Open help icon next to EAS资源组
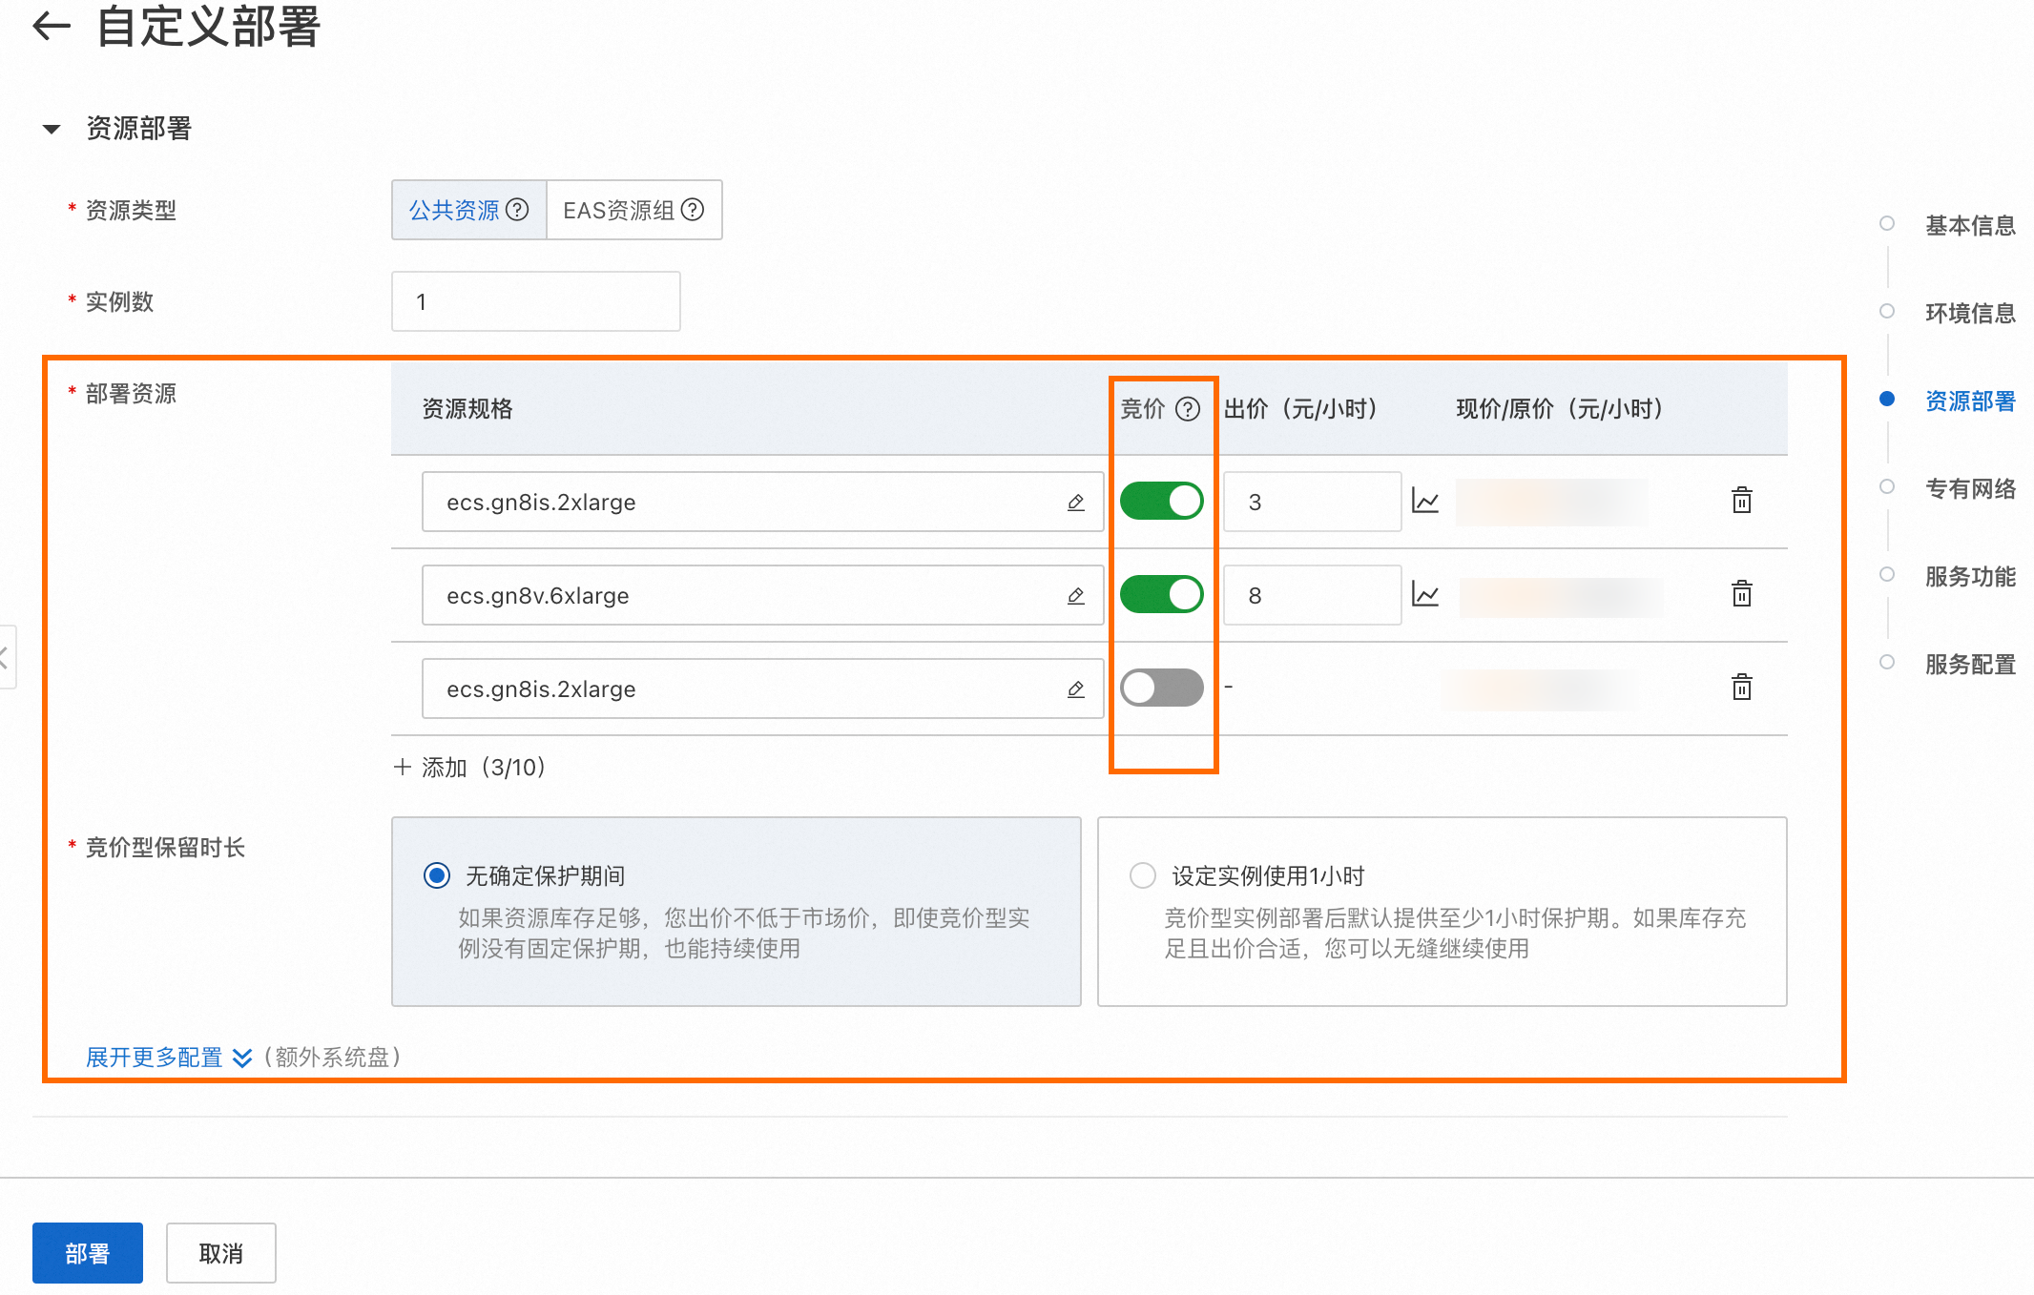The height and width of the screenshot is (1295, 2034). [693, 210]
